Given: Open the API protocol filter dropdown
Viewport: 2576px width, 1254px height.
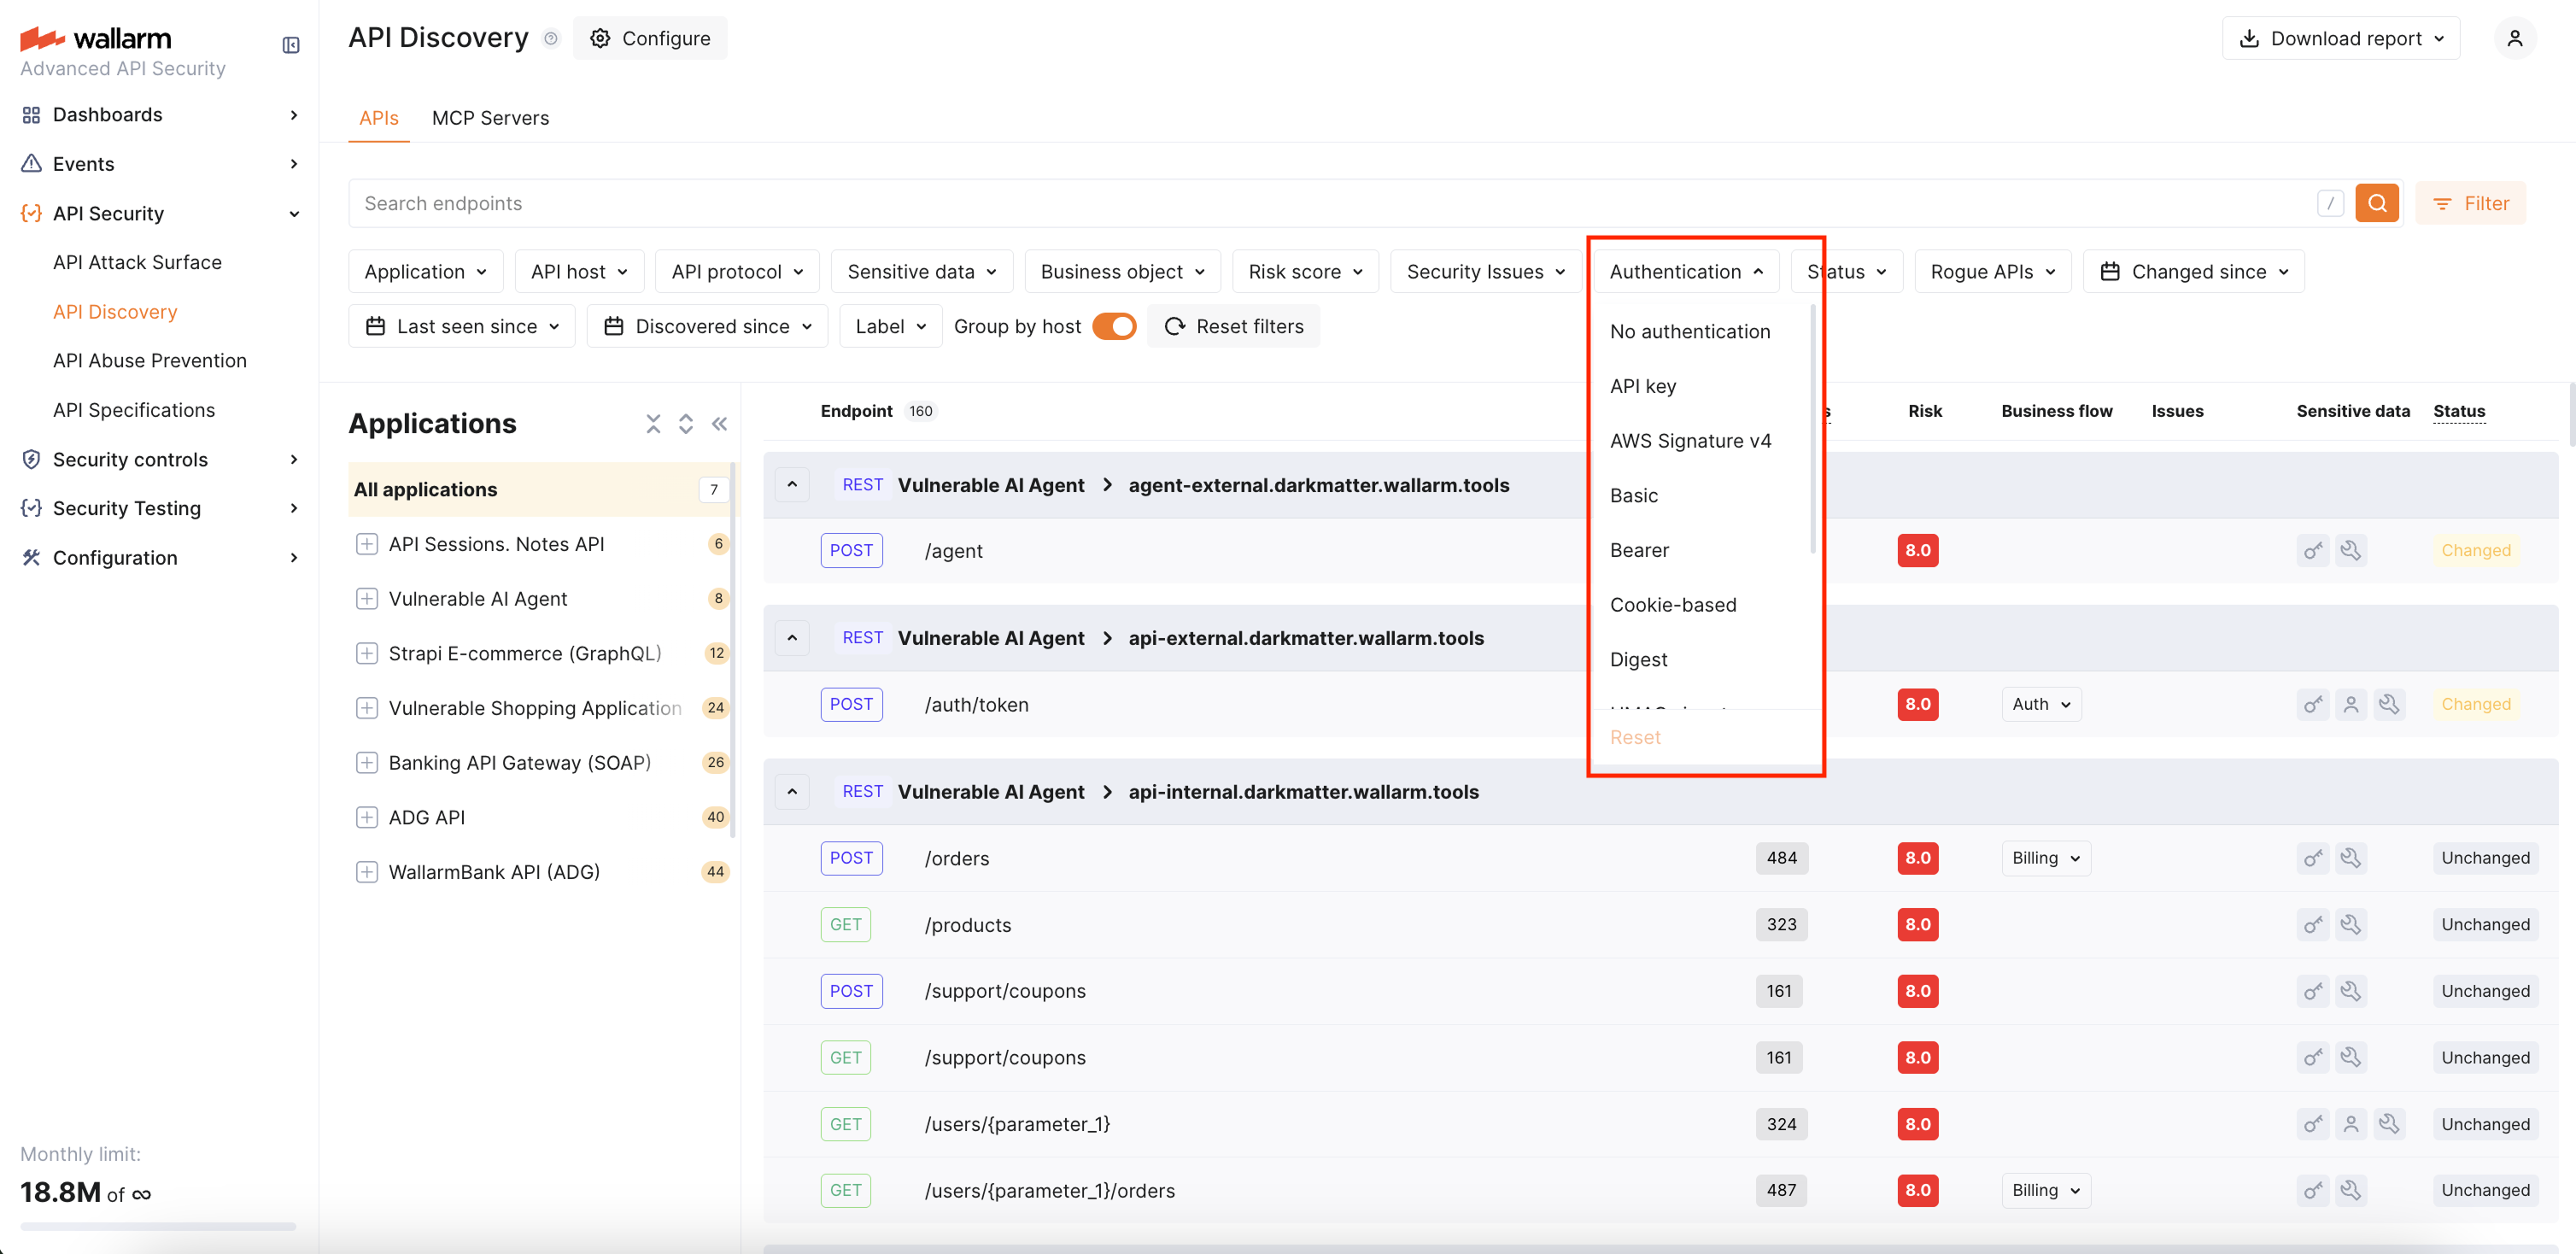Looking at the screenshot, I should pyautogui.click(x=737, y=272).
